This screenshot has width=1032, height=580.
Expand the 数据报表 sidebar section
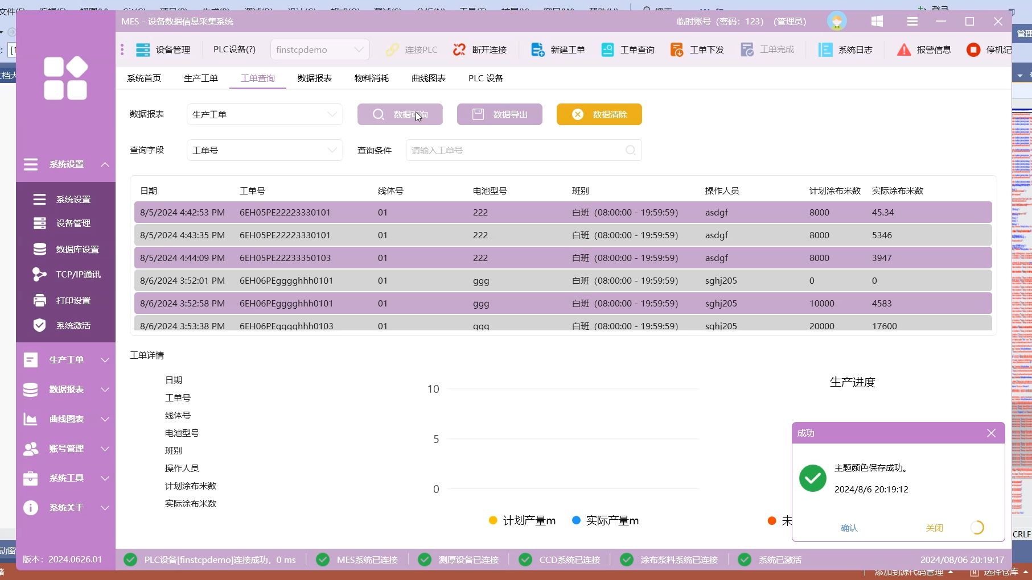(66, 389)
